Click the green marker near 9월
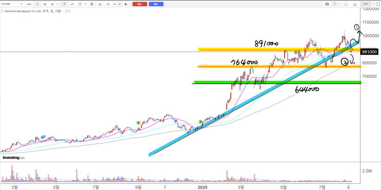 (x=138, y=123)
